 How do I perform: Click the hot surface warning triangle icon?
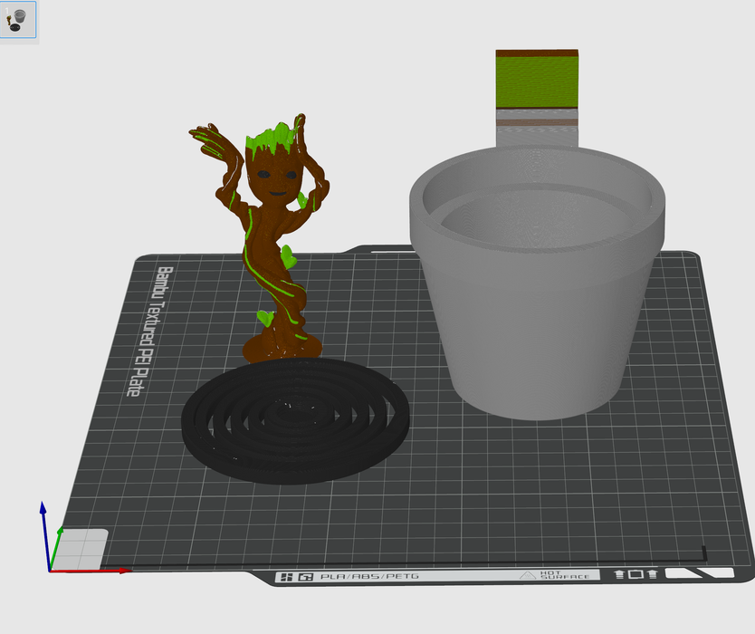[x=527, y=574]
